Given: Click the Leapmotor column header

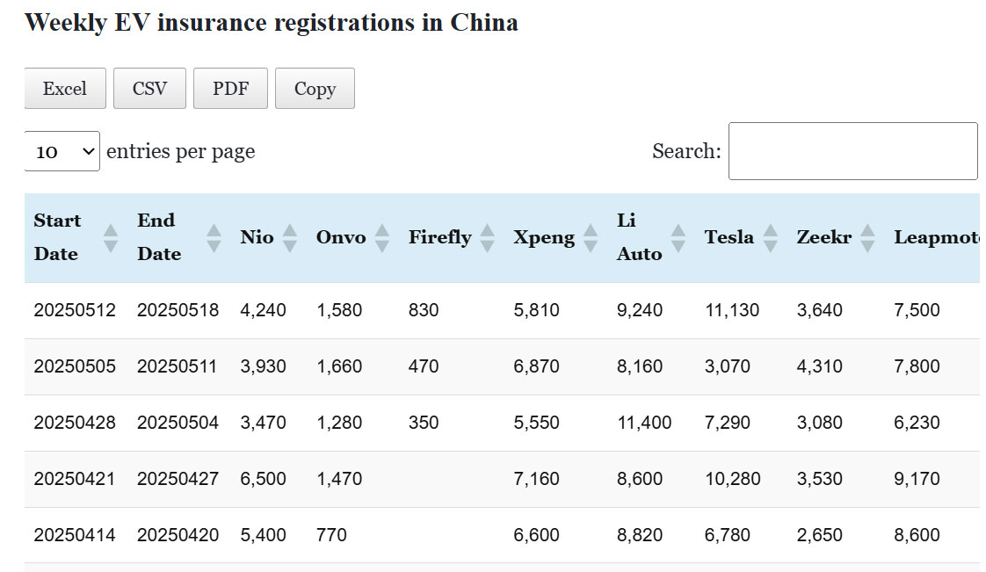Looking at the screenshot, I should point(935,237).
